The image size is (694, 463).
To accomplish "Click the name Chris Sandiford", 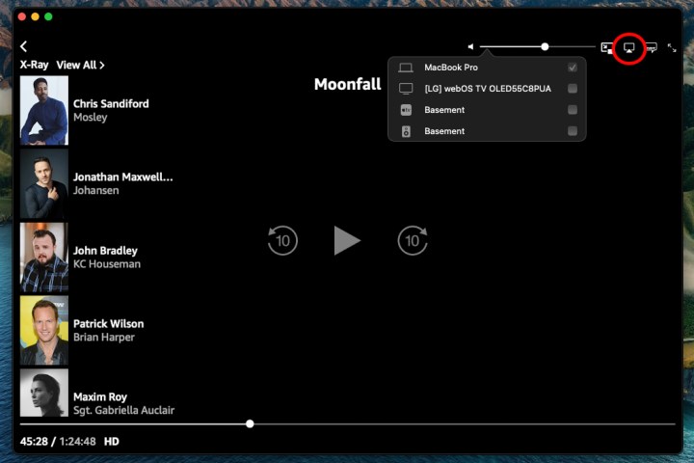I will 111,103.
